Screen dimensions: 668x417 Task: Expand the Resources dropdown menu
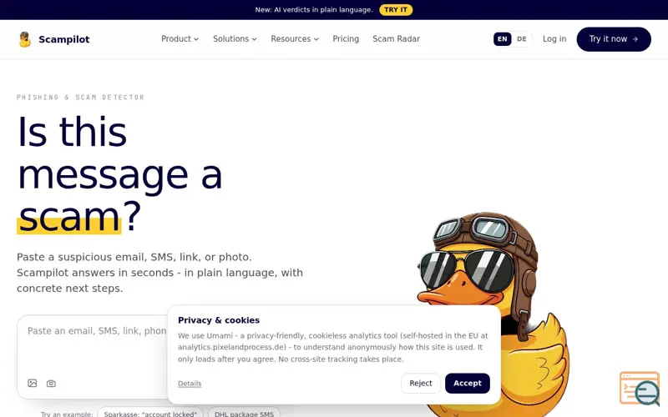click(x=295, y=38)
